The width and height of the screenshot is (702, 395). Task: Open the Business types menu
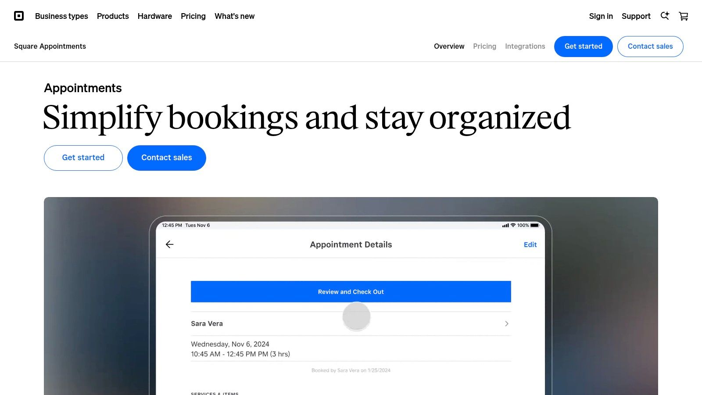coord(61,16)
